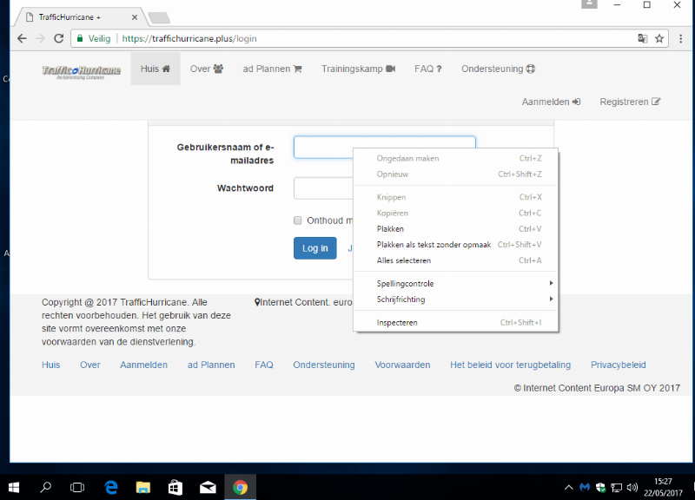Click in the Wachtwoord password field
The height and width of the screenshot is (500, 695).
(323, 188)
